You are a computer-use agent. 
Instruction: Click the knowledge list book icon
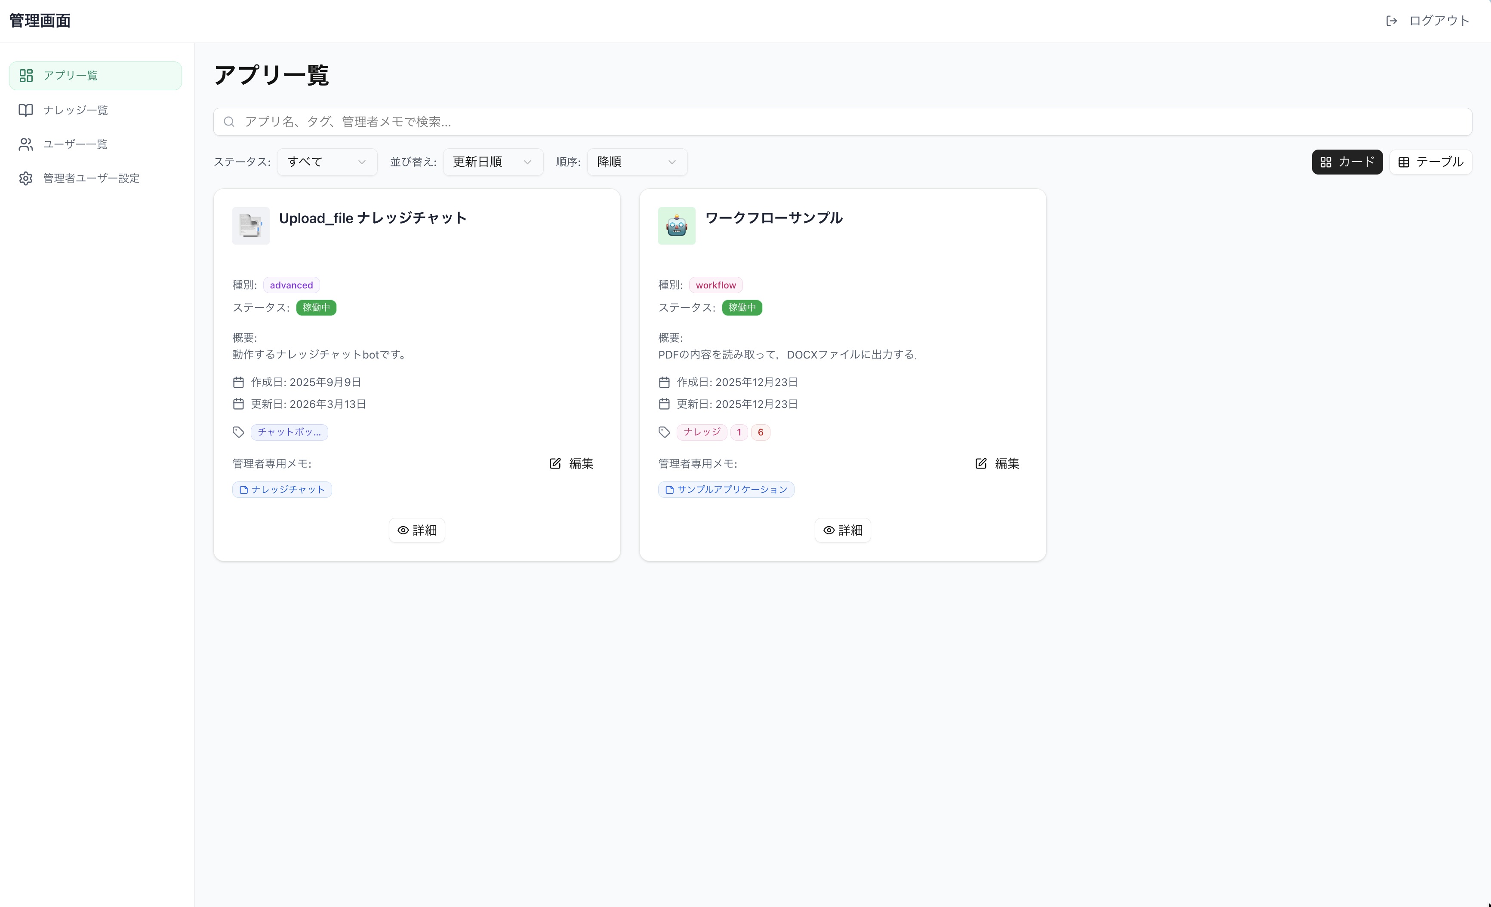coord(26,110)
